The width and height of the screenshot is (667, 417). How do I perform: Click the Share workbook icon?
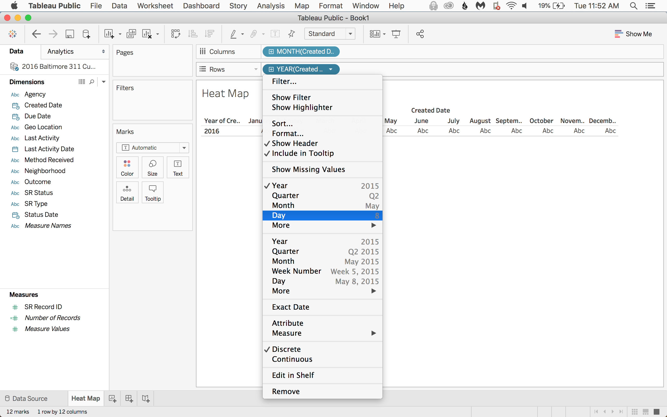click(x=420, y=34)
